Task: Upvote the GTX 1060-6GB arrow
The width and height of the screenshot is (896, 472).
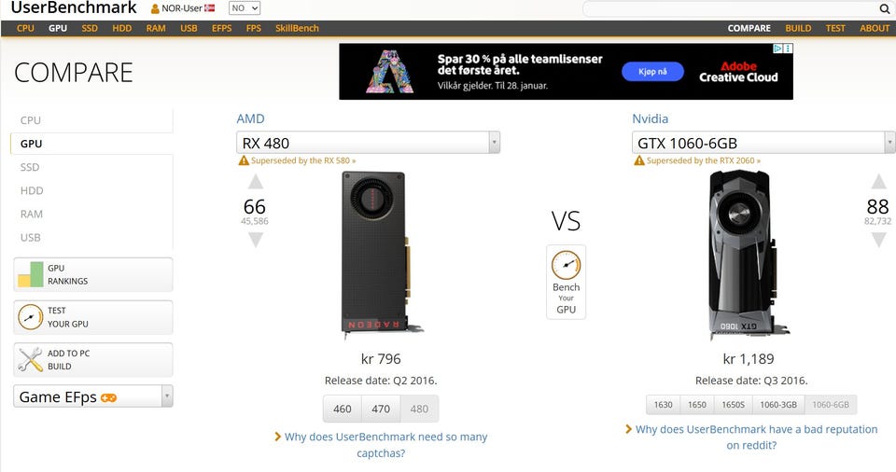Action: [878, 182]
